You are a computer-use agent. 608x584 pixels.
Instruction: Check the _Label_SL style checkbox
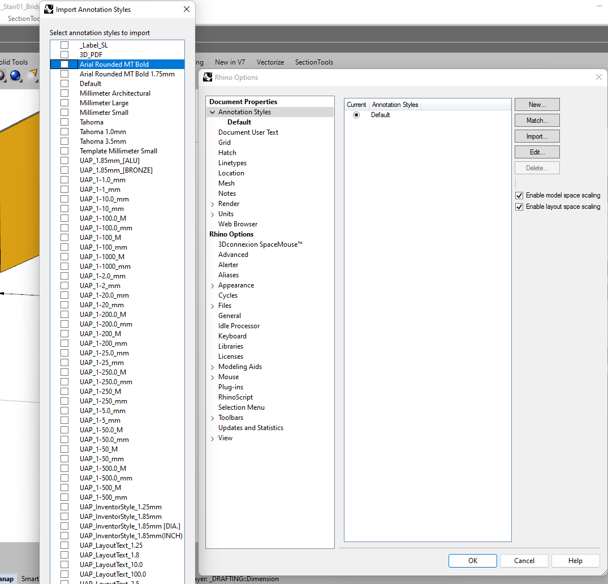[64, 45]
